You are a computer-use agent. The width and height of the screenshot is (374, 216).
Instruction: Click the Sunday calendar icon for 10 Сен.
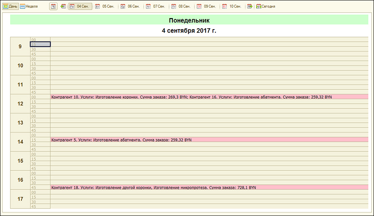[224, 6]
